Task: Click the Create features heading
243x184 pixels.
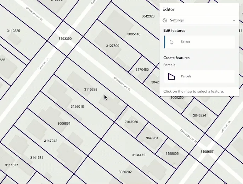Action: (x=176, y=58)
